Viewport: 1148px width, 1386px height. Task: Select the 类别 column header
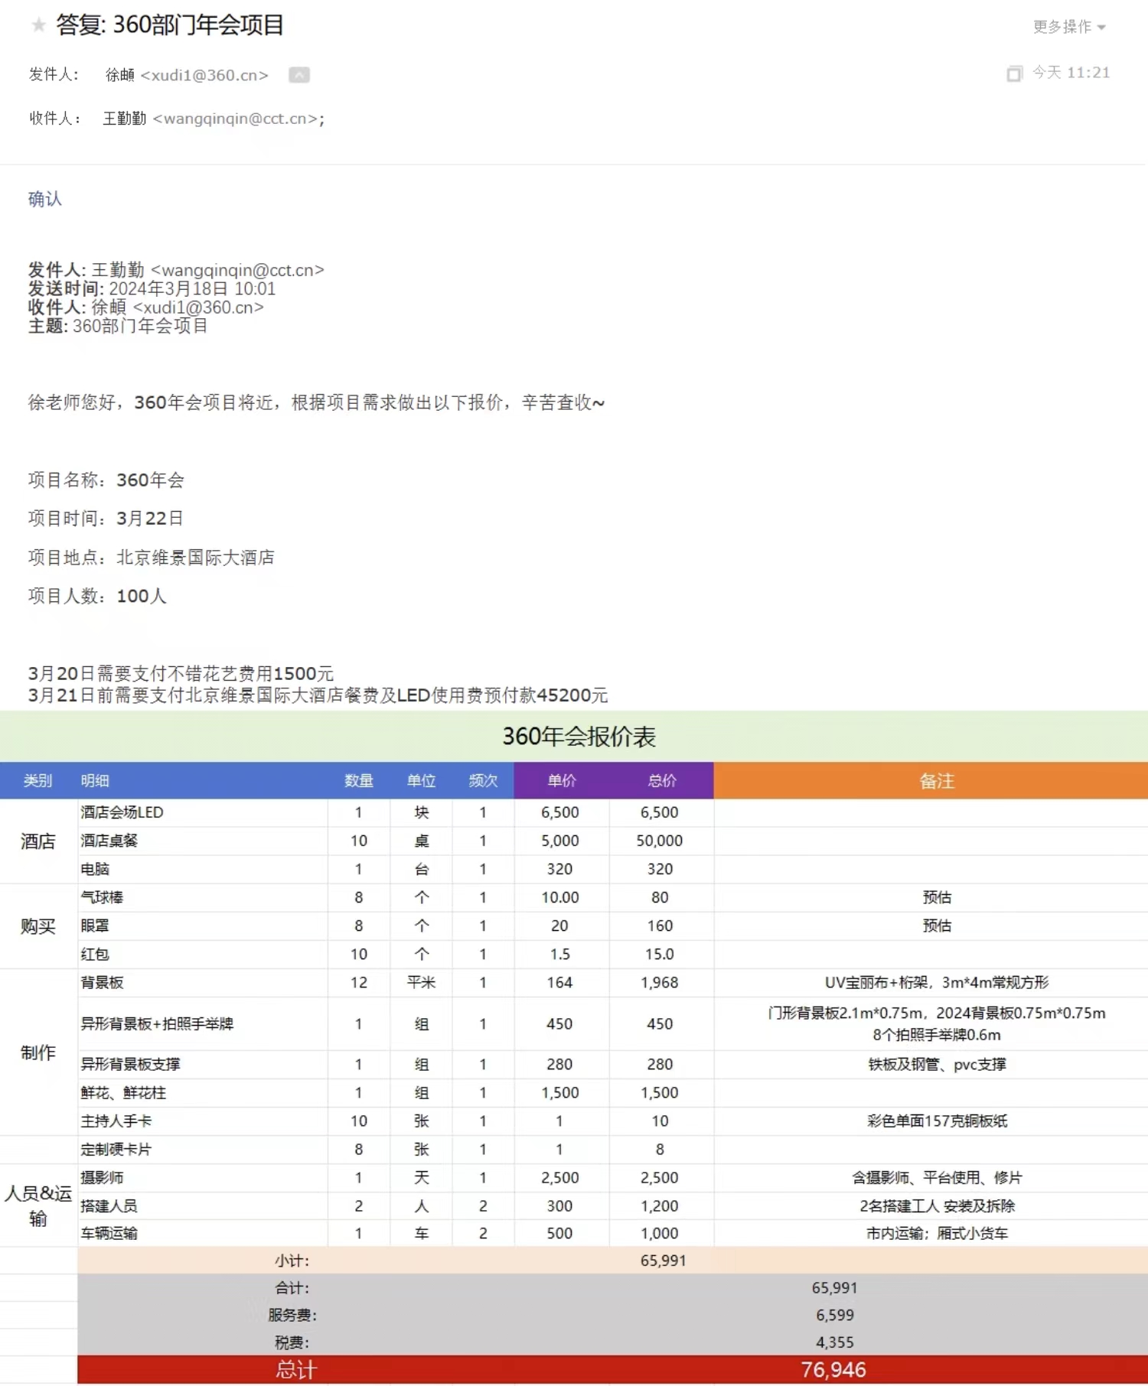38,780
